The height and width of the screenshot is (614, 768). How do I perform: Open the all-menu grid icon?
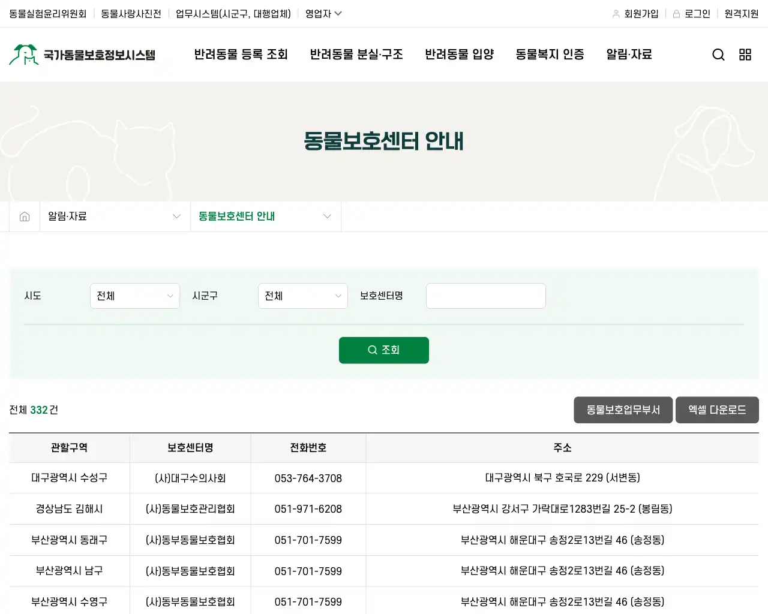(x=745, y=55)
